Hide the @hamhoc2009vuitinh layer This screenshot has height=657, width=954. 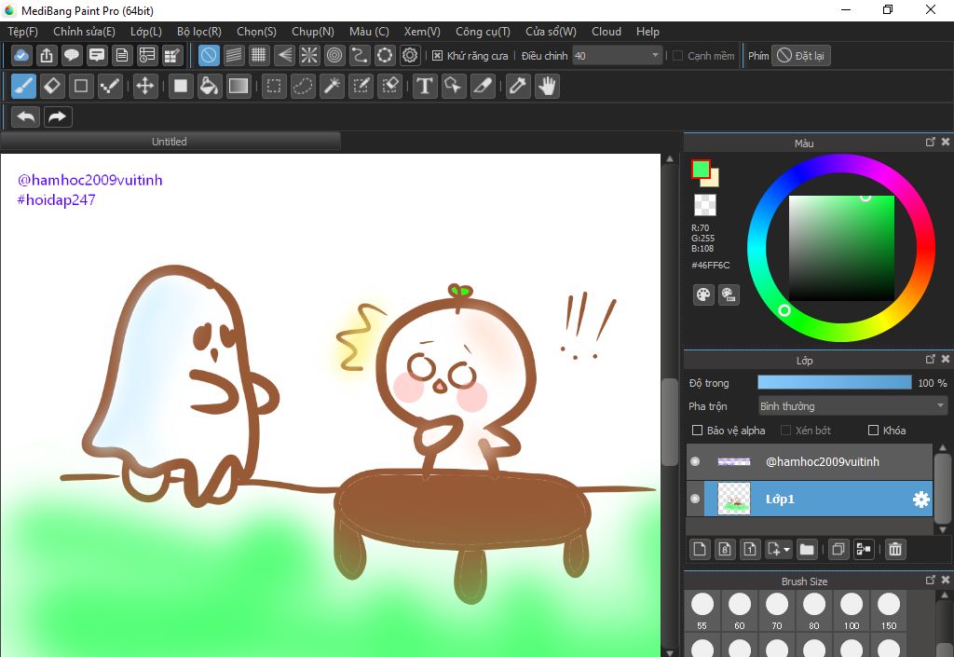click(x=695, y=461)
